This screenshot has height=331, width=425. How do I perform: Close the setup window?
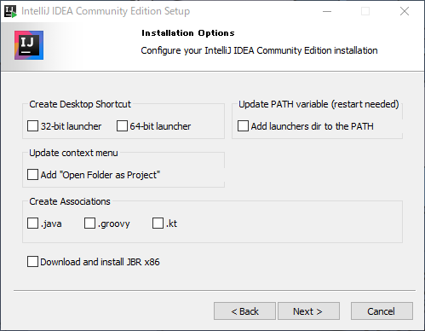click(x=405, y=11)
